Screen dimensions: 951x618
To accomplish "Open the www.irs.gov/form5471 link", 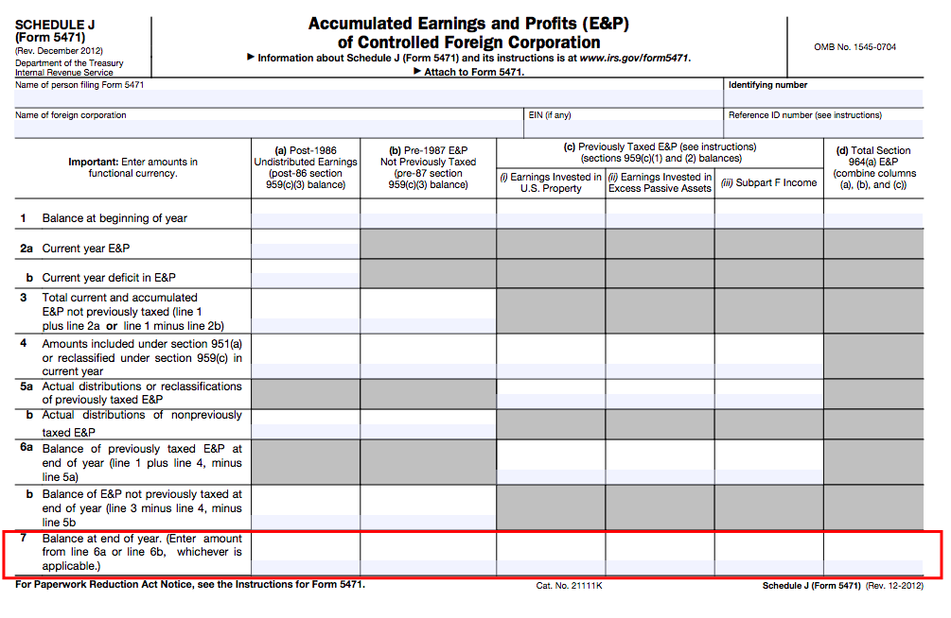I will click(x=634, y=59).
